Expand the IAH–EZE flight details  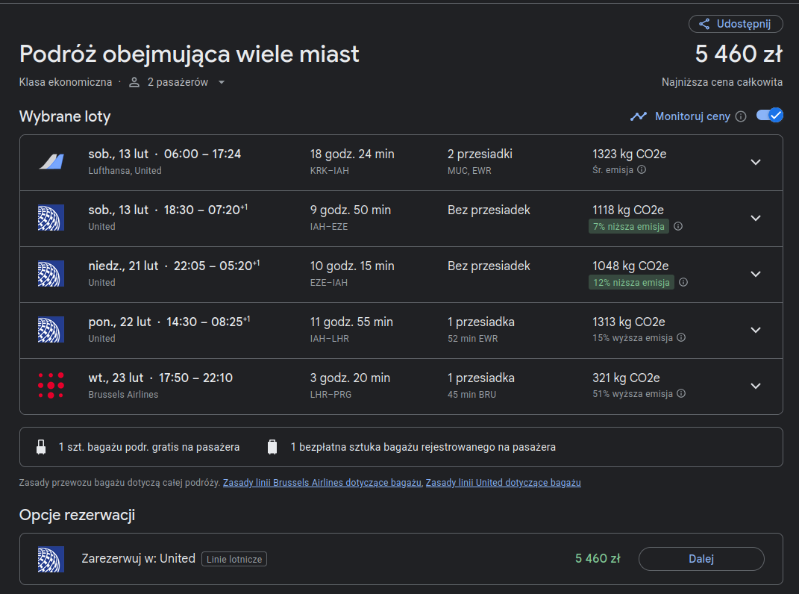(x=756, y=218)
